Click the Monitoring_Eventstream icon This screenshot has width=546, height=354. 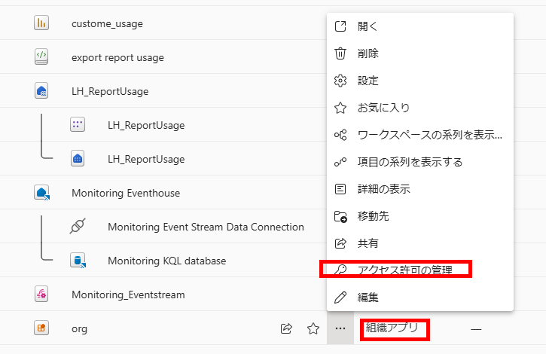(x=41, y=294)
